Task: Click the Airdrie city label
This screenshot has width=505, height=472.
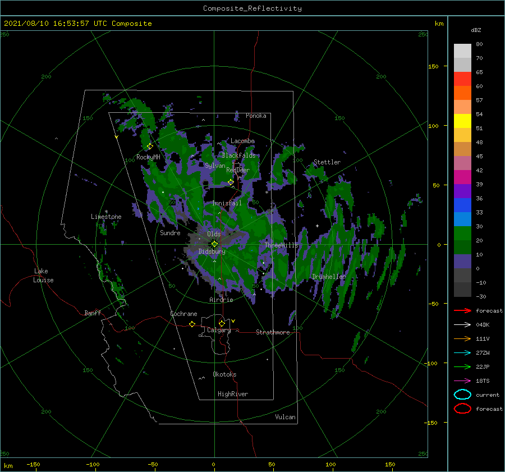Action: coord(221,300)
